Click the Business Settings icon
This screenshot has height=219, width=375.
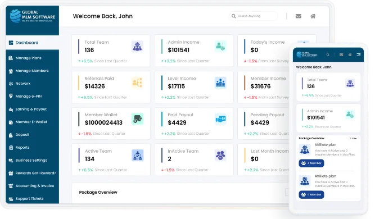(x=11, y=161)
